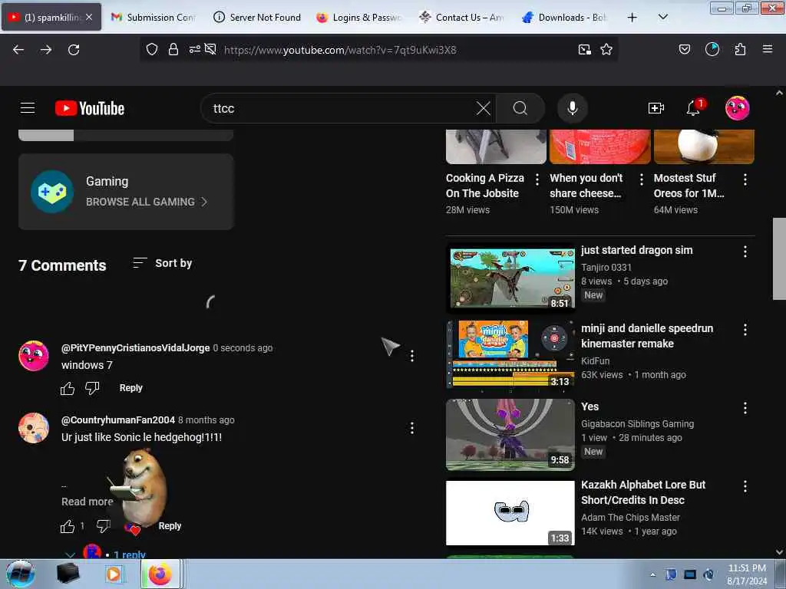The height and width of the screenshot is (589, 786).
Task: Open the Firefox application menu
Action: [x=768, y=49]
